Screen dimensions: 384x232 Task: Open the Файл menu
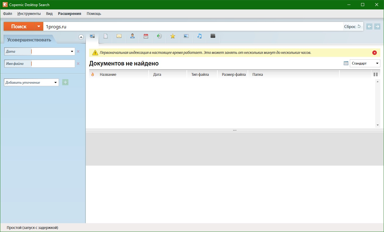(8, 14)
